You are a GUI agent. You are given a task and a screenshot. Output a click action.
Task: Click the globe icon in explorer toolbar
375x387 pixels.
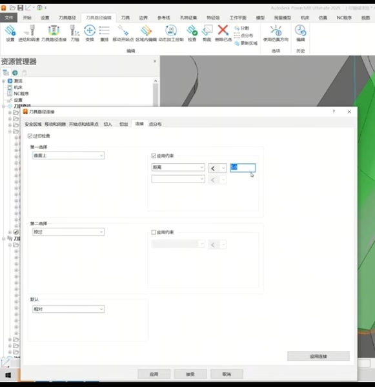coord(15,73)
